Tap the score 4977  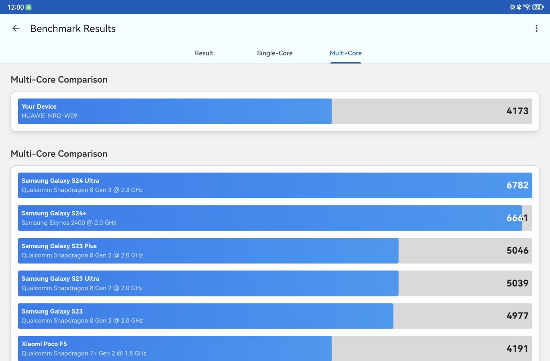[517, 316]
